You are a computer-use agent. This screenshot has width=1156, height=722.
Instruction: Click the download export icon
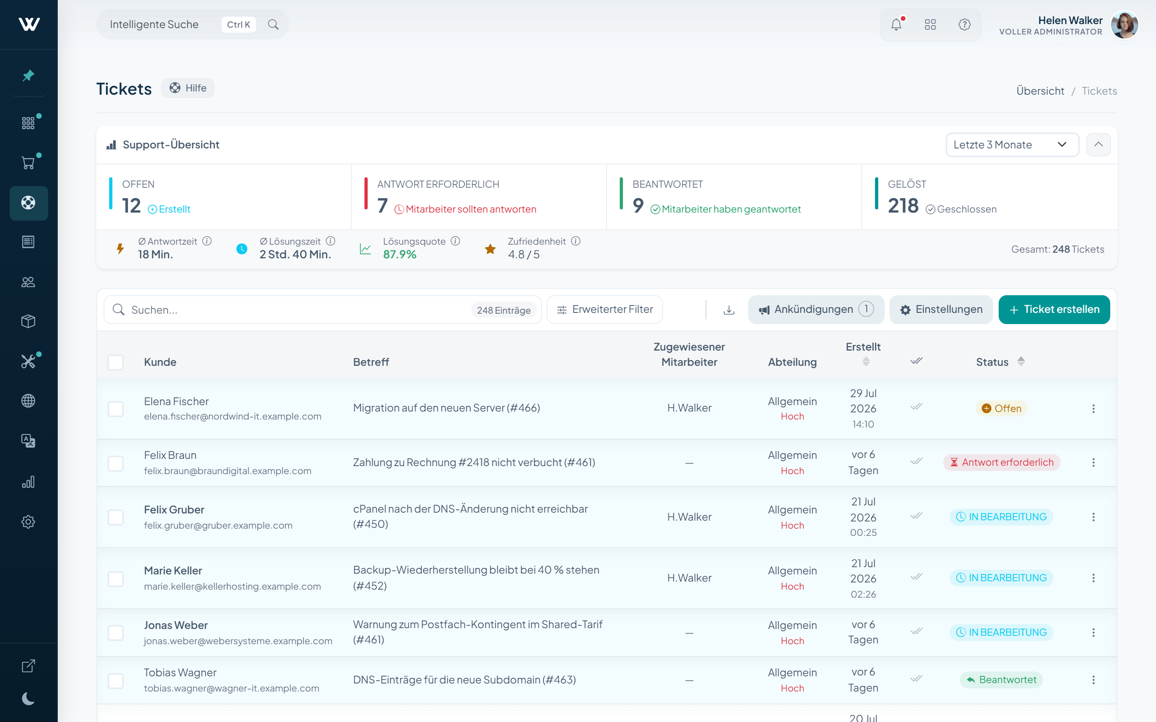click(x=729, y=310)
